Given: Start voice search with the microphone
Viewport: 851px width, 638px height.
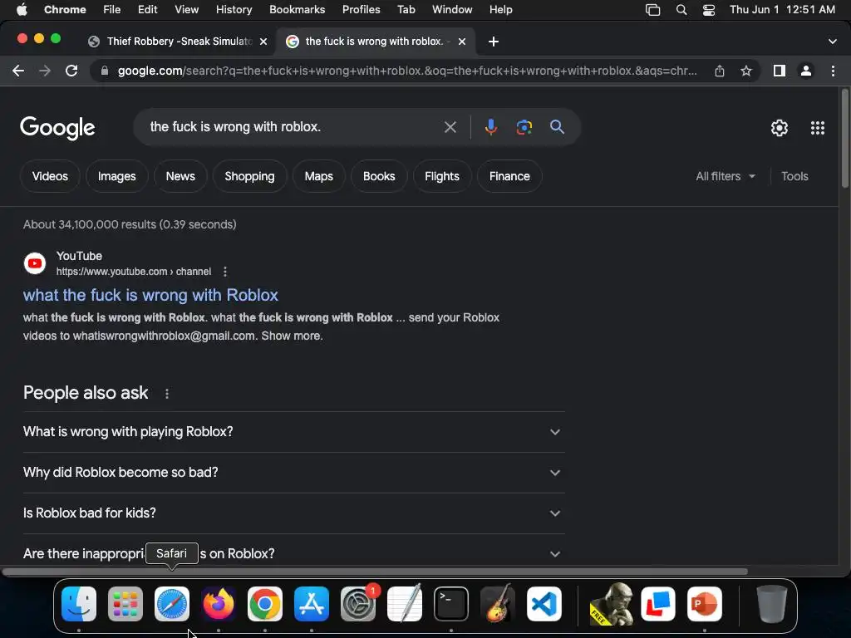Looking at the screenshot, I should click(490, 127).
